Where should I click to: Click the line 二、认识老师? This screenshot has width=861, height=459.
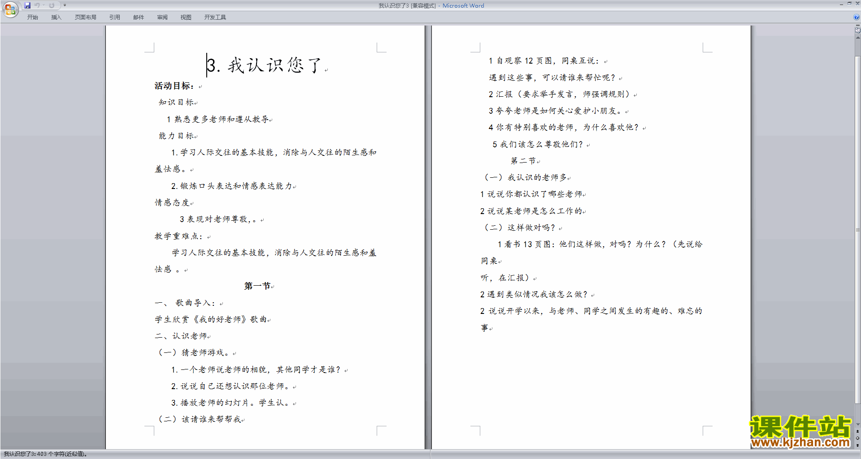pyautogui.click(x=181, y=336)
